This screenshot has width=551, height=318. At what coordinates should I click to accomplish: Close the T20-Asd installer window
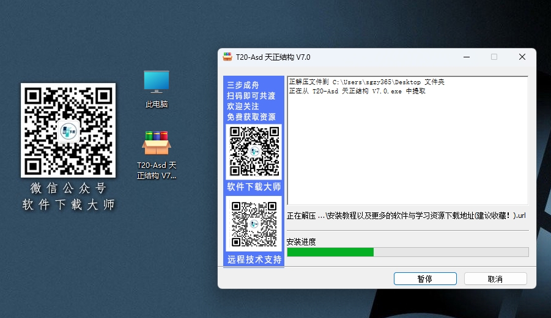522,57
